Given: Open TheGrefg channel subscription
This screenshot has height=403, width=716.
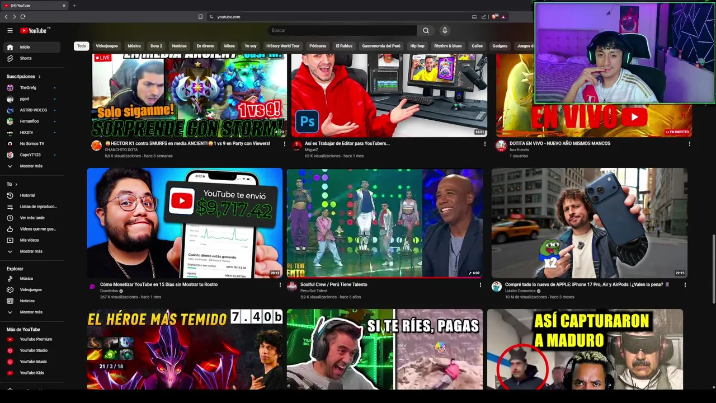Looking at the screenshot, I should click(32, 87).
